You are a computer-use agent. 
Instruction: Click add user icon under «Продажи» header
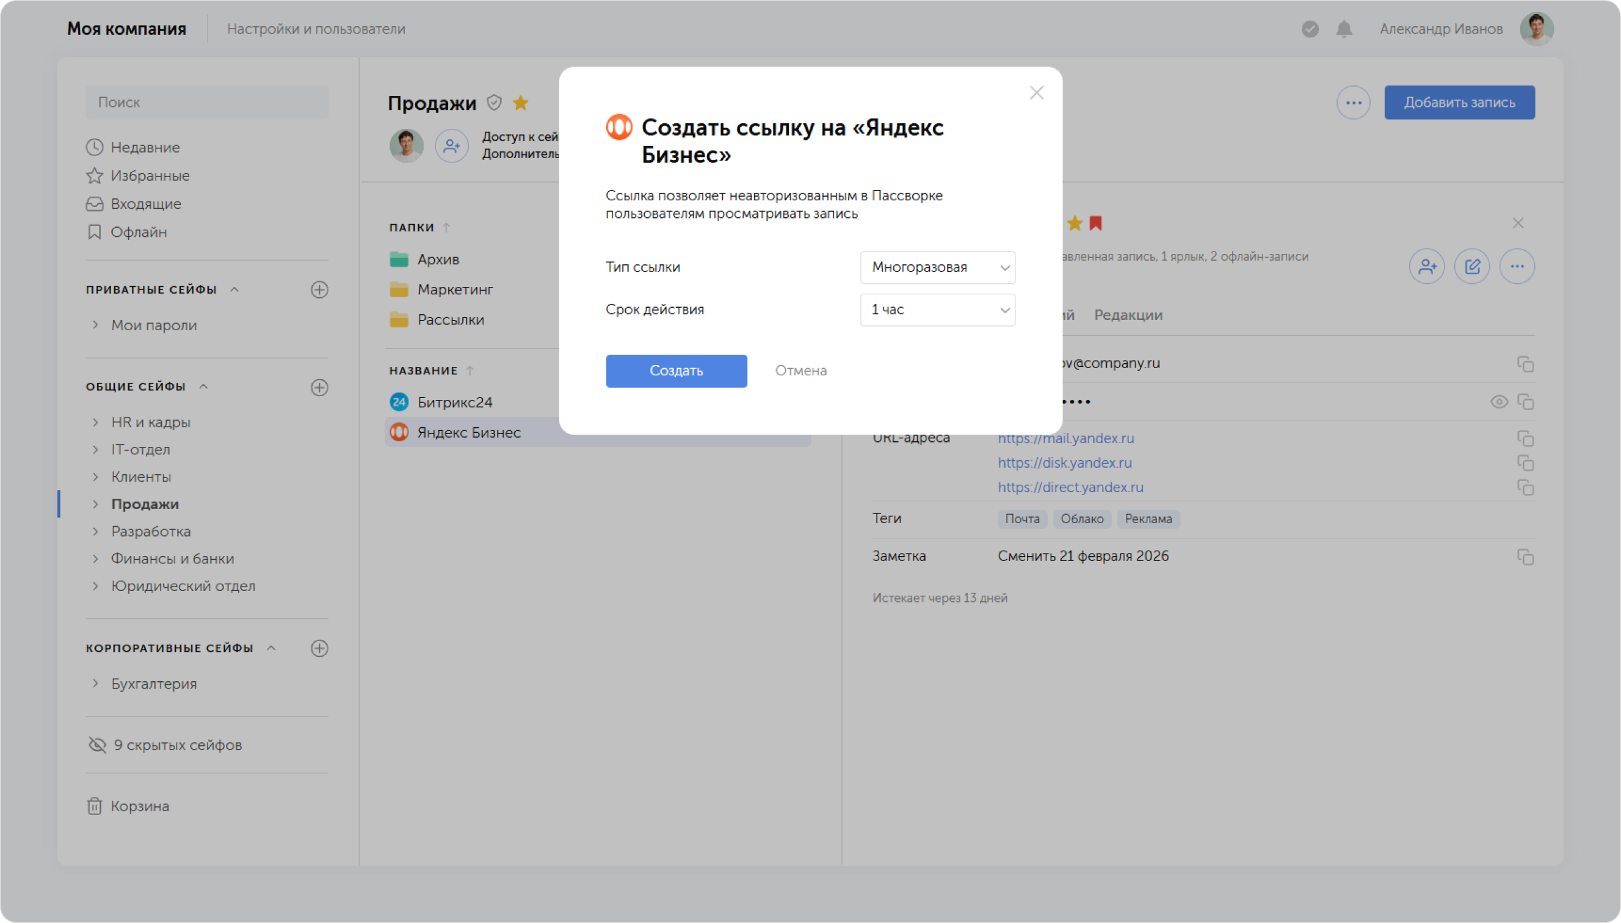click(x=451, y=146)
